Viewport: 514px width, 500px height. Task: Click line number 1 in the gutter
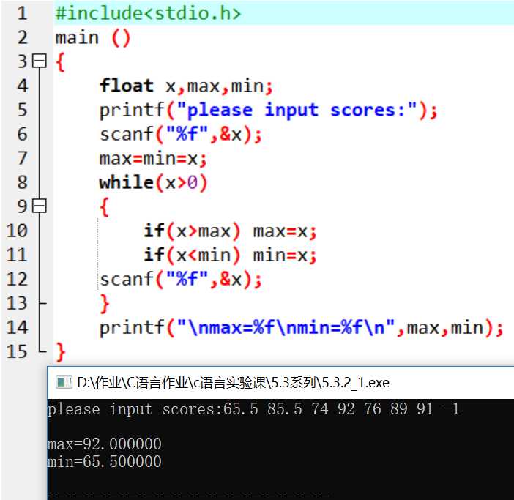pos(22,13)
